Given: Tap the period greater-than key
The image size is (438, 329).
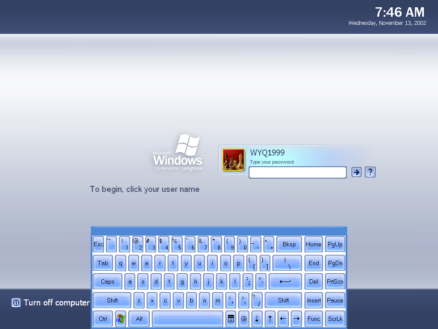Looking at the screenshot, I should pos(244,300).
